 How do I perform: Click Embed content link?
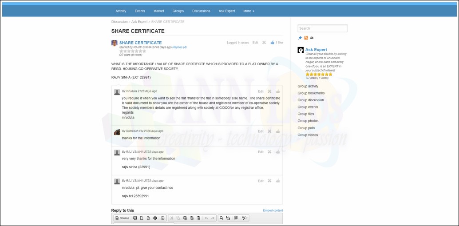(273, 210)
